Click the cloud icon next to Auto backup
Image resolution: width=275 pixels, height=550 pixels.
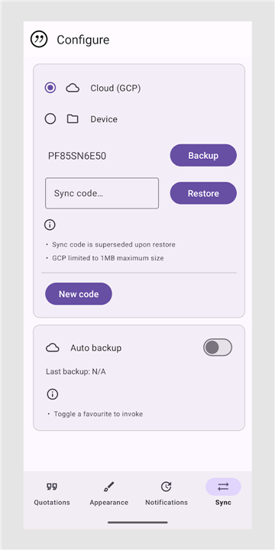[53, 348]
